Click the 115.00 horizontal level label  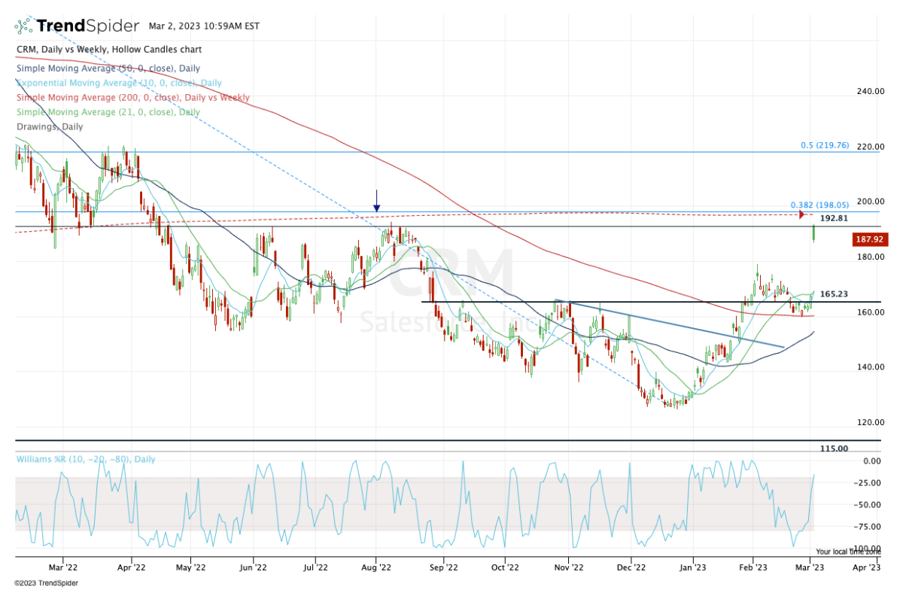coord(834,449)
